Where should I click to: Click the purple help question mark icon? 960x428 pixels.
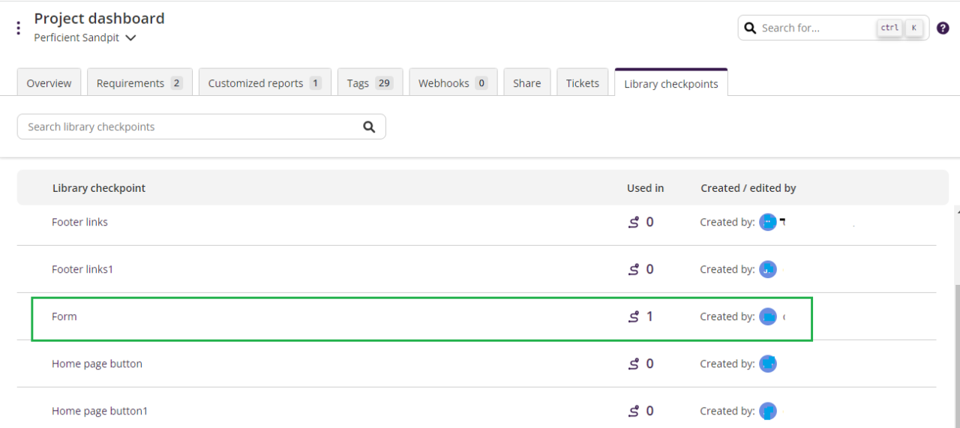click(943, 28)
